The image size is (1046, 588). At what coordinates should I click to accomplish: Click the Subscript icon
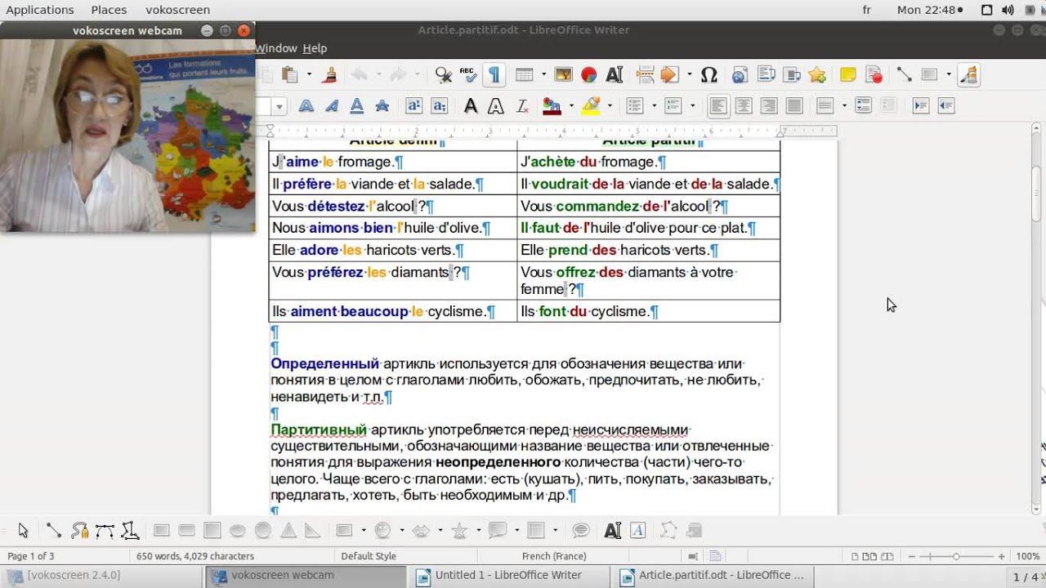coord(439,105)
